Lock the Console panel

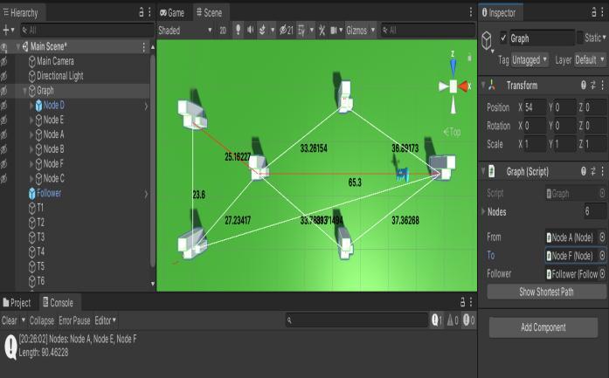tap(462, 302)
